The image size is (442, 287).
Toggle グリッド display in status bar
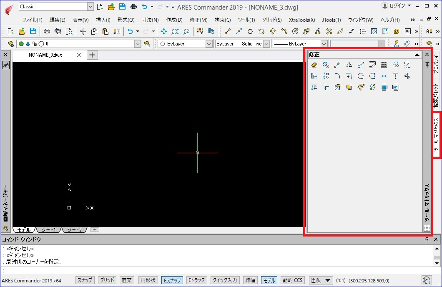click(107, 280)
